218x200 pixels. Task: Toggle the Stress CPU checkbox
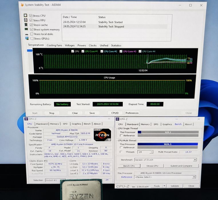[31, 16]
